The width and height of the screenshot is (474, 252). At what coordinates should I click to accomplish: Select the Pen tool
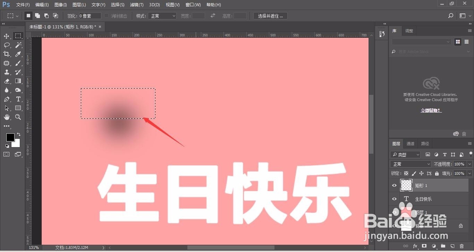coord(6,99)
